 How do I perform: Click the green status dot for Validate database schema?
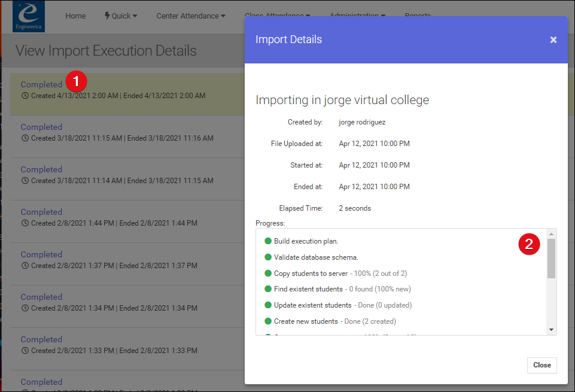pyautogui.click(x=268, y=257)
